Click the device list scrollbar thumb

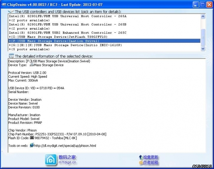tap(203, 37)
